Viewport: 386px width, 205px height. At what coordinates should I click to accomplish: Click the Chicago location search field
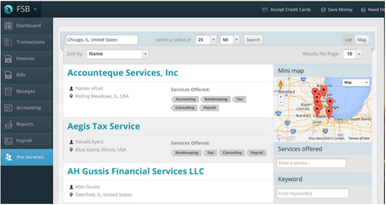tap(102, 40)
